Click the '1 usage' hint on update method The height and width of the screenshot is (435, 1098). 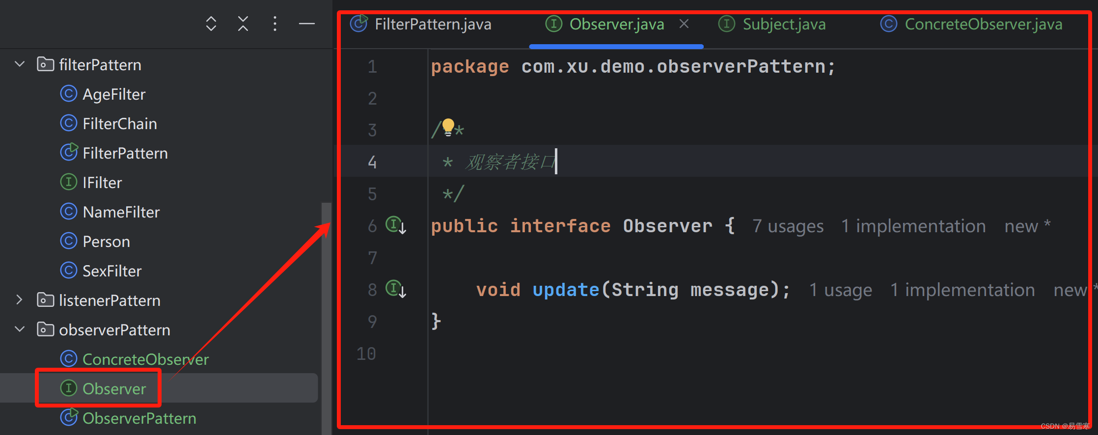(840, 290)
